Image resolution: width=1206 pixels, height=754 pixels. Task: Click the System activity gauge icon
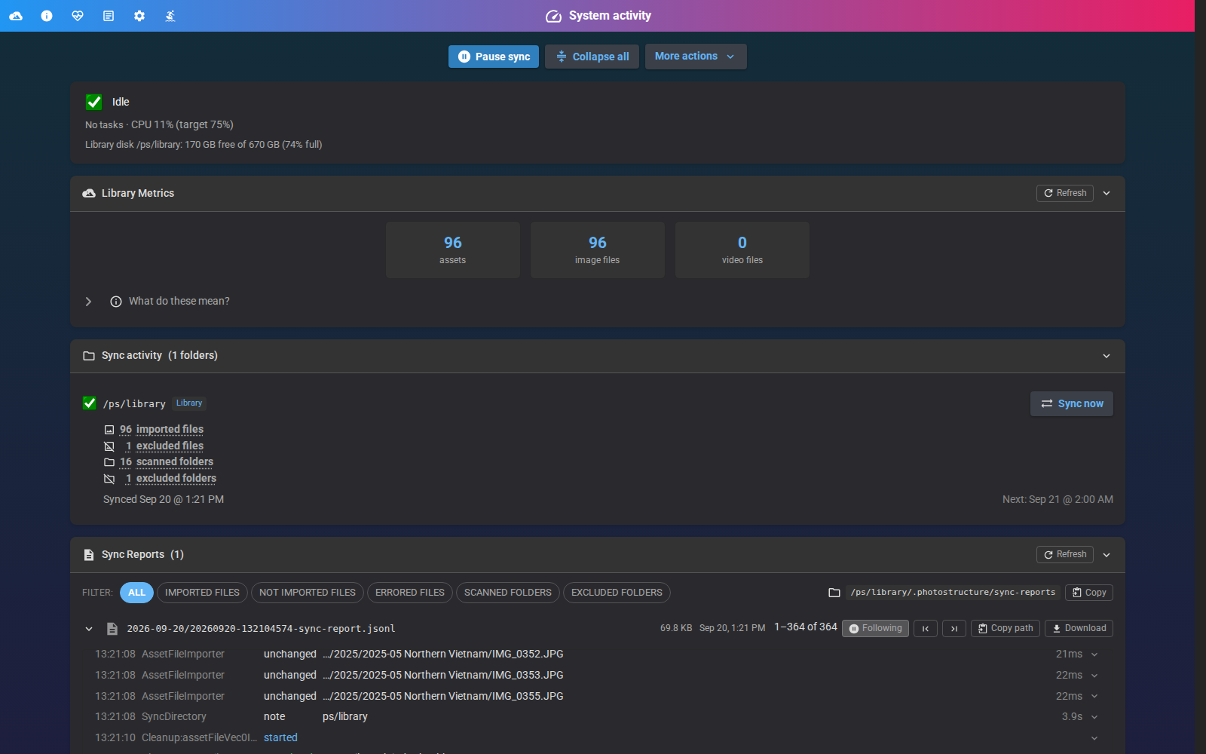tap(553, 16)
